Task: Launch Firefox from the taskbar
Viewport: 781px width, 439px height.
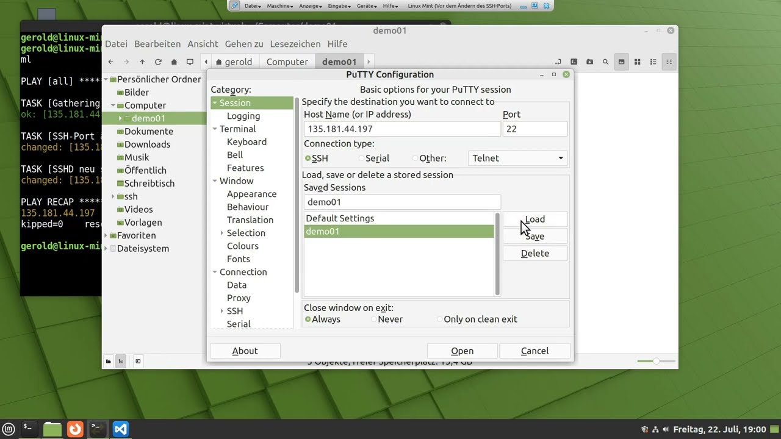Action: click(75, 429)
